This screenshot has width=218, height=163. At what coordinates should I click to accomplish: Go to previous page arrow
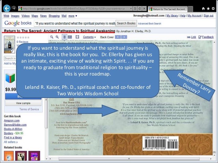point(118,37)
